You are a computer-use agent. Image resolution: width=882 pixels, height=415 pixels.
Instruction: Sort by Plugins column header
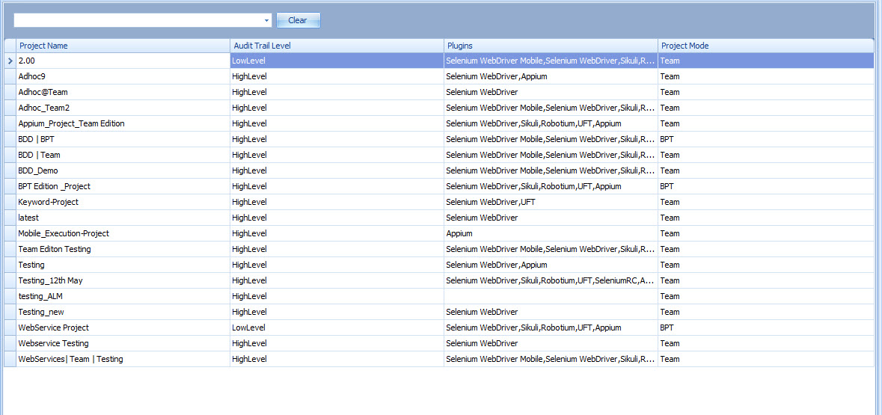pos(550,46)
